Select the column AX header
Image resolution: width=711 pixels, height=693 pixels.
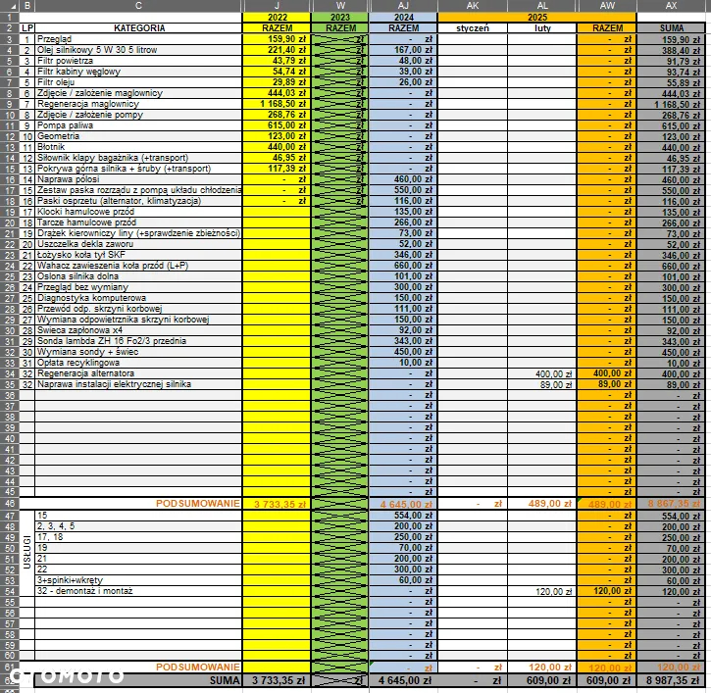[x=671, y=6]
